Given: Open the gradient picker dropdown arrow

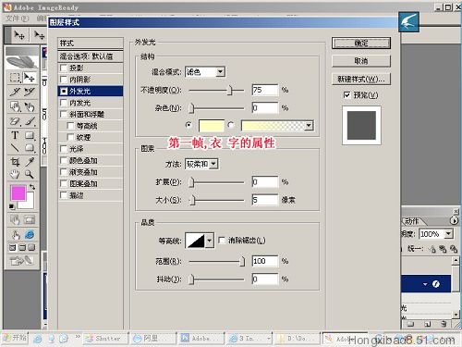Looking at the screenshot, I should (309, 126).
